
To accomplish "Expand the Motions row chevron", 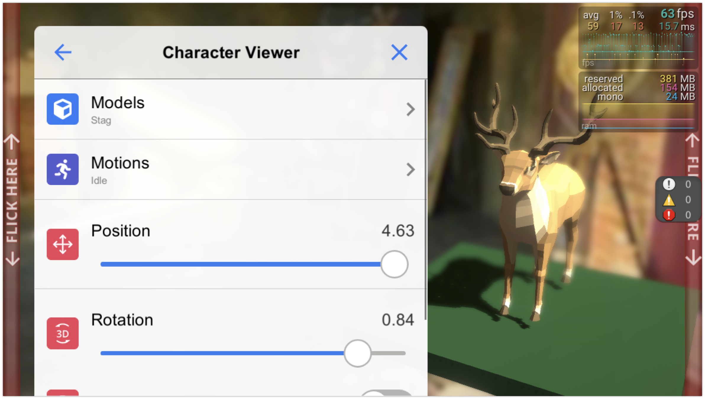I will (410, 169).
